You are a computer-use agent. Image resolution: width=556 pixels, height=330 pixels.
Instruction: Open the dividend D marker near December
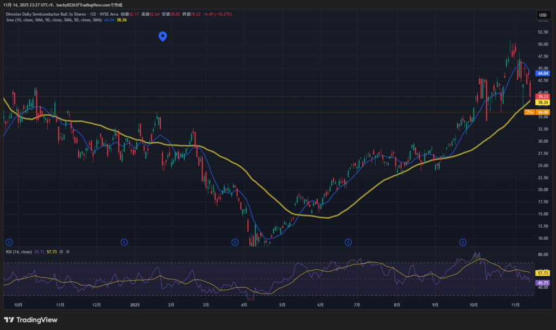(x=124, y=242)
